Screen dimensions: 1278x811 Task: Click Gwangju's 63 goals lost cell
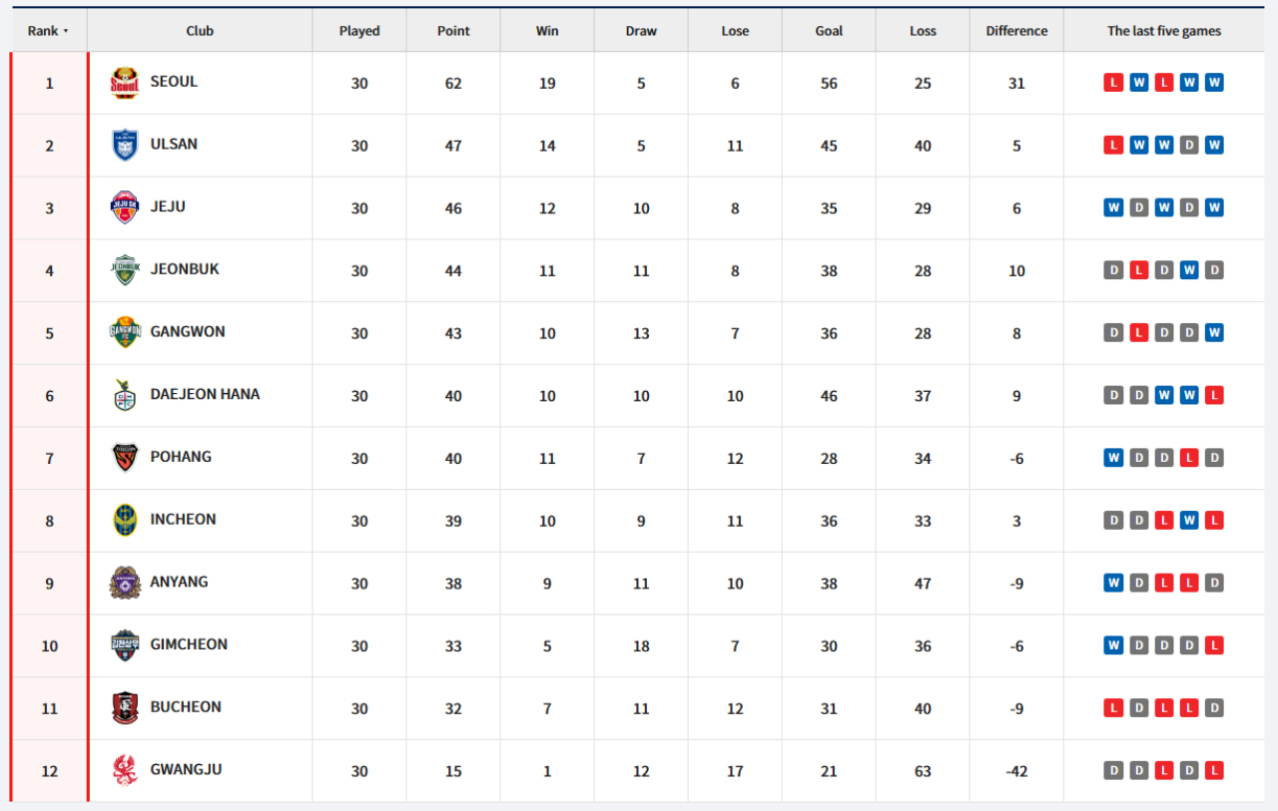click(x=923, y=771)
